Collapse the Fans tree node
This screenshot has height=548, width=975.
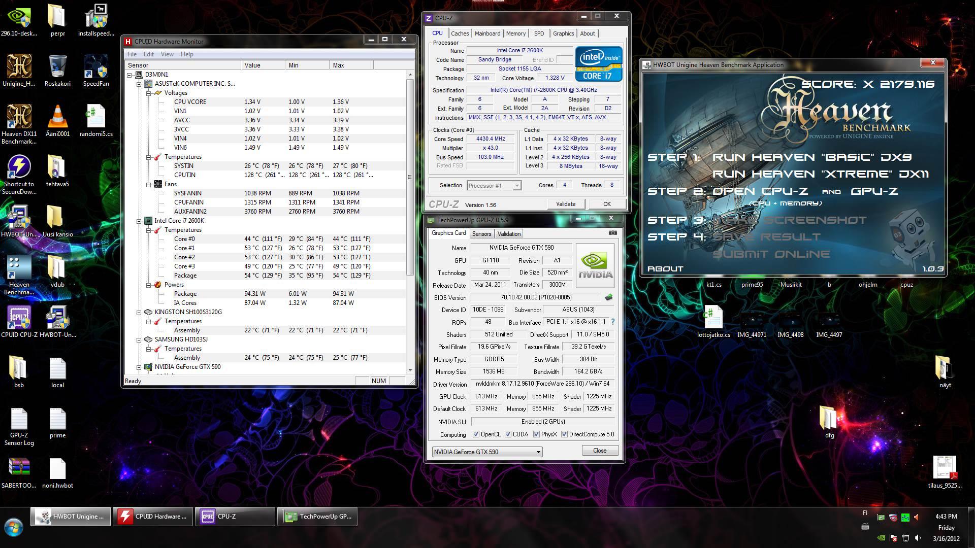pos(149,184)
